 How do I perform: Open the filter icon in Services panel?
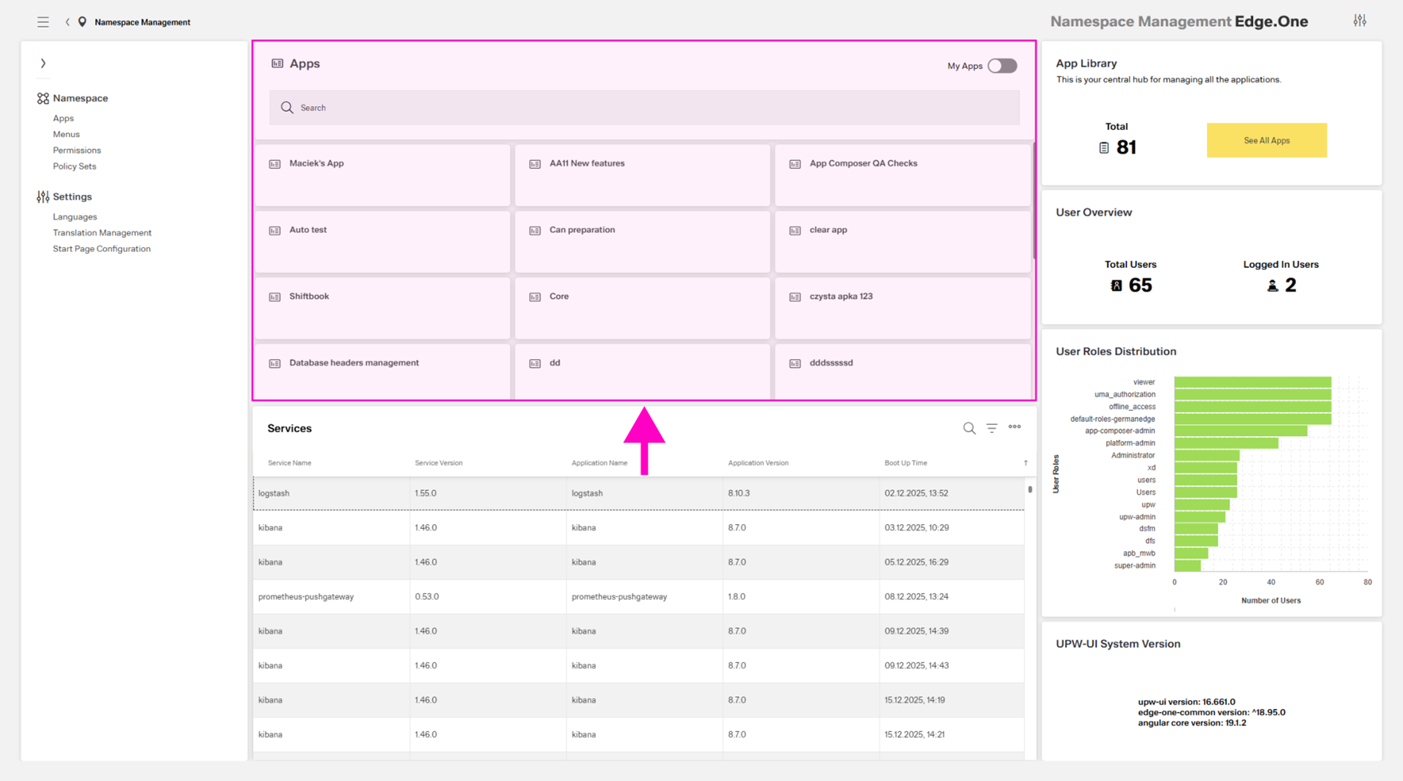tap(992, 428)
